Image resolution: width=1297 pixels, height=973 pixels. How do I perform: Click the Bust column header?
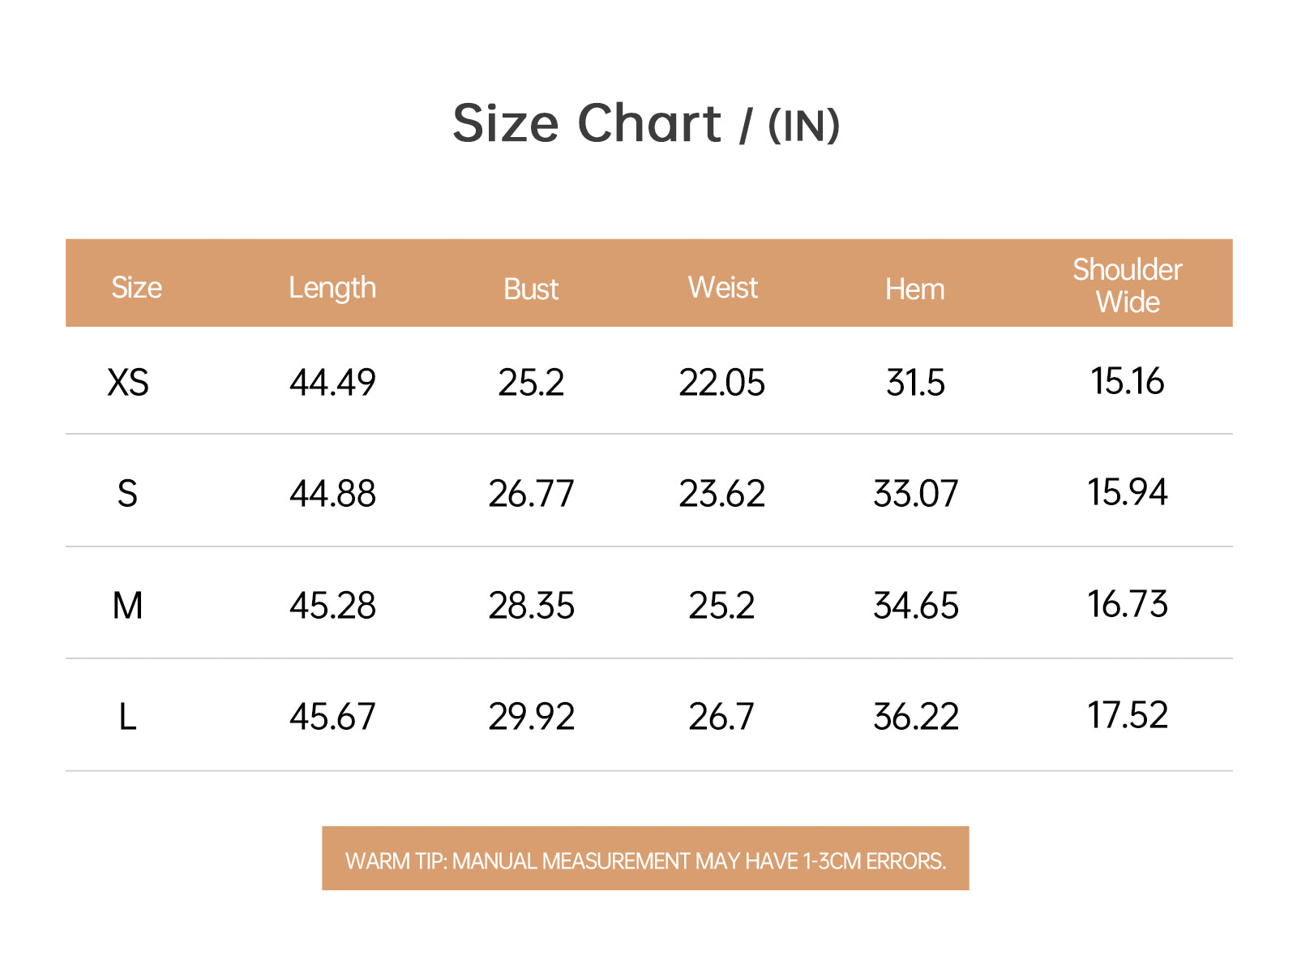coord(531,289)
